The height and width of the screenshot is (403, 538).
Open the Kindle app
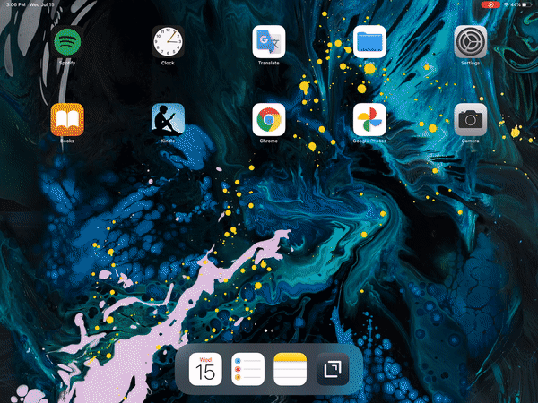(168, 119)
